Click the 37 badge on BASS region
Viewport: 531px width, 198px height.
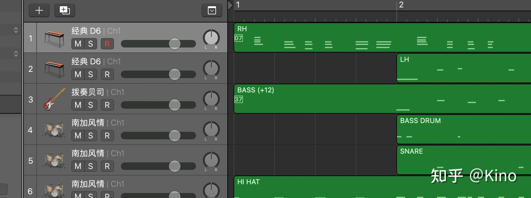pyautogui.click(x=239, y=99)
